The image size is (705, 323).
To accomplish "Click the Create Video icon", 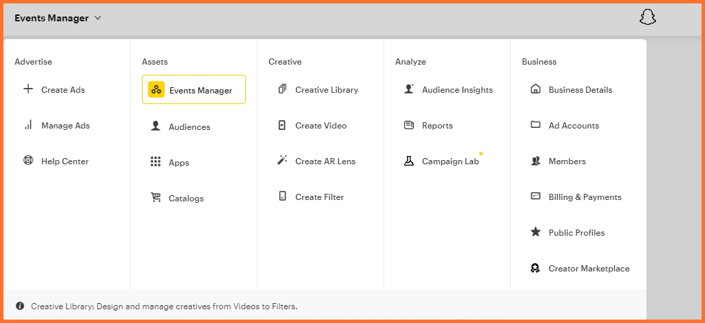I will point(282,126).
